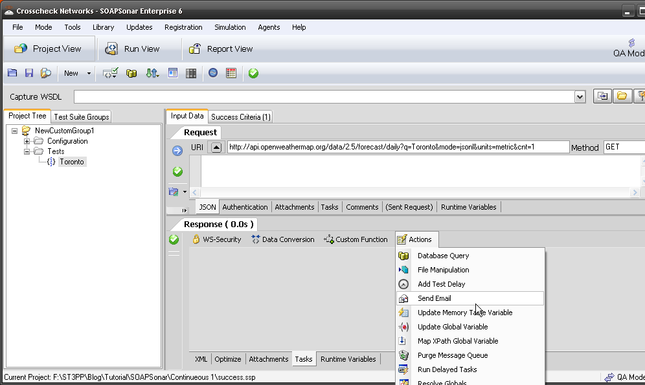Click the New toolbar button

(71, 73)
